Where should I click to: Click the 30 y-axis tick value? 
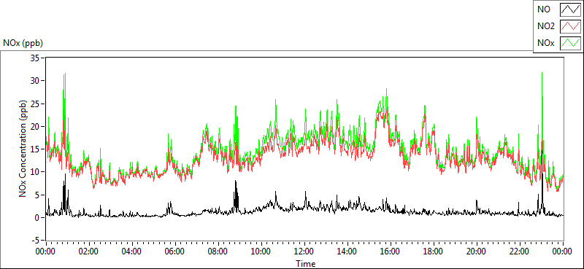(36, 81)
